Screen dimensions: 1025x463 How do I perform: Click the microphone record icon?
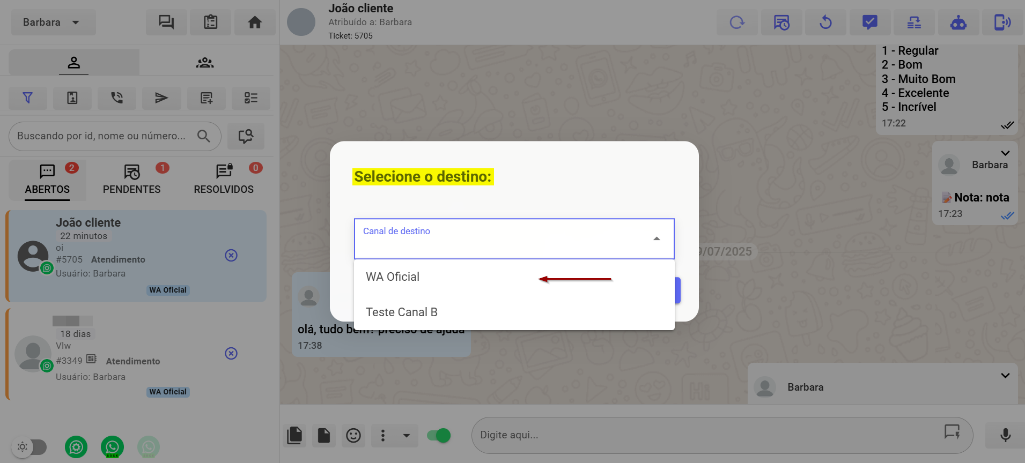click(x=1005, y=435)
